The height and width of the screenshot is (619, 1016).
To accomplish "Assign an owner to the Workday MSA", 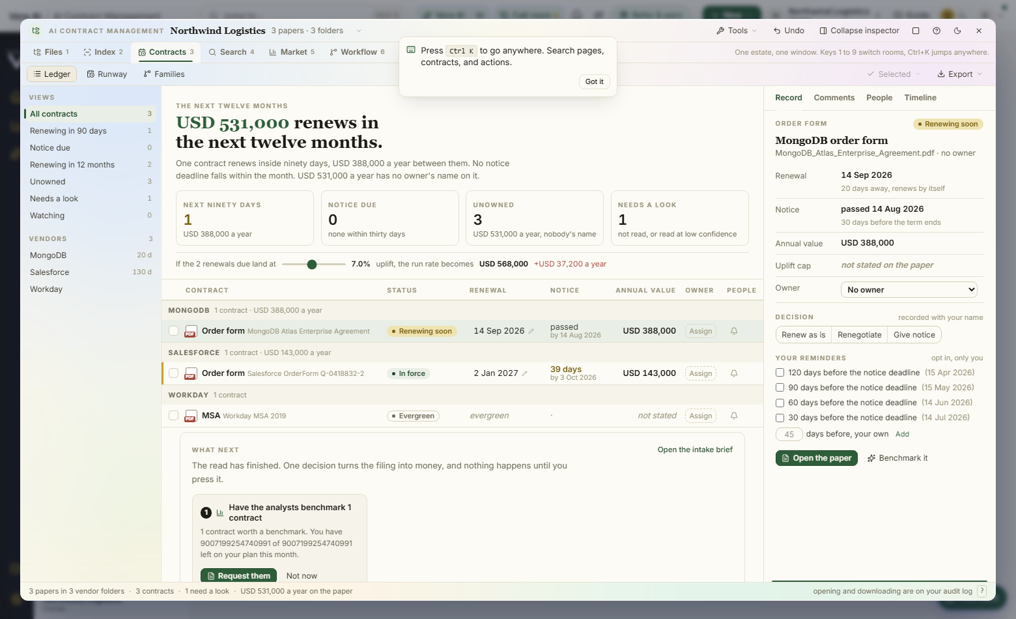I will tap(701, 416).
